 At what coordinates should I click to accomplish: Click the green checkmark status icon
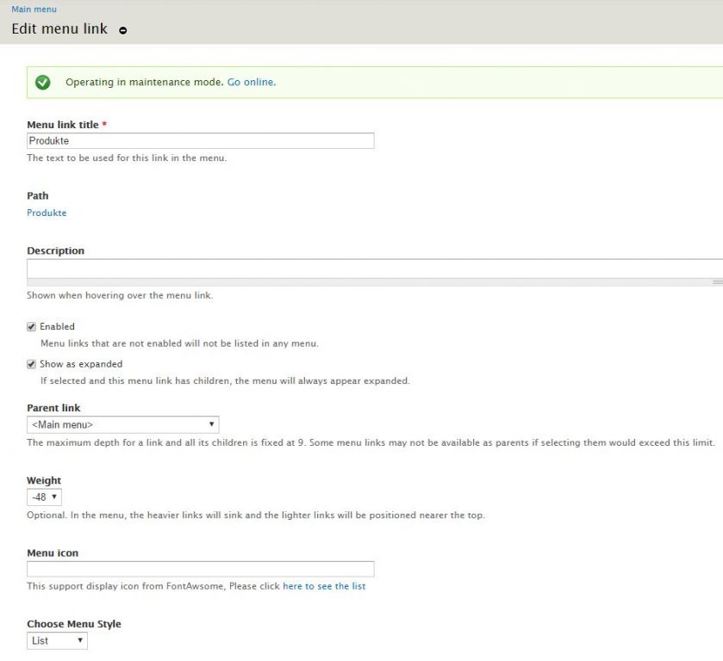pos(43,83)
